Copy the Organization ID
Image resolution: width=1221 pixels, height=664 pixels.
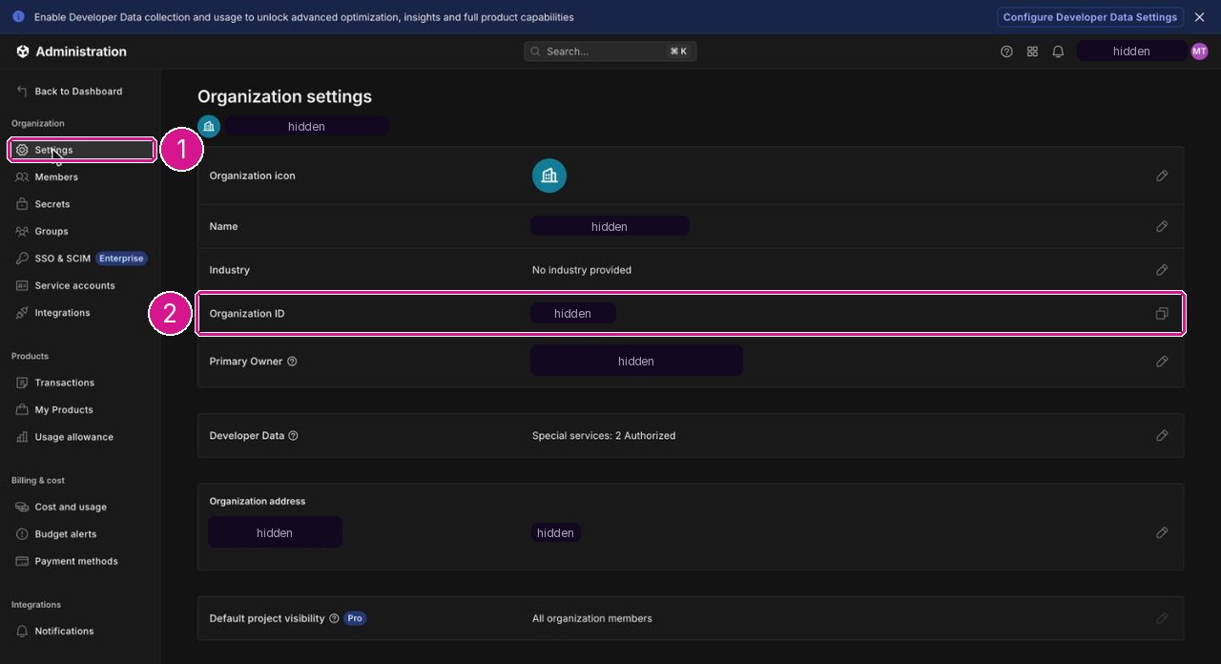point(1162,314)
